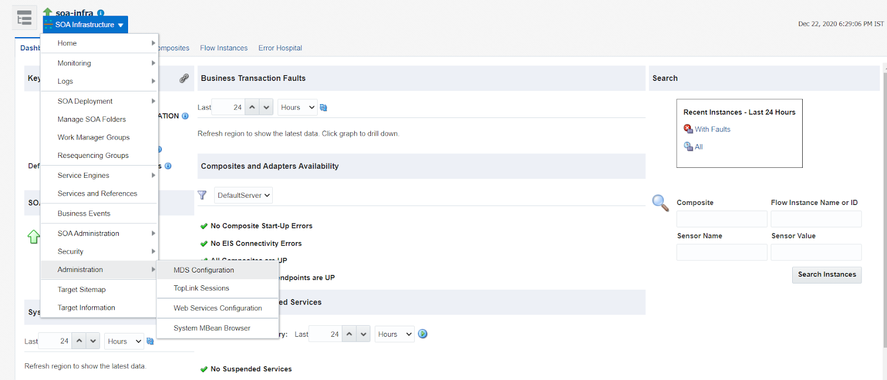The height and width of the screenshot is (380, 887).
Task: Refresh the Business Transaction Faults region
Action: point(324,107)
